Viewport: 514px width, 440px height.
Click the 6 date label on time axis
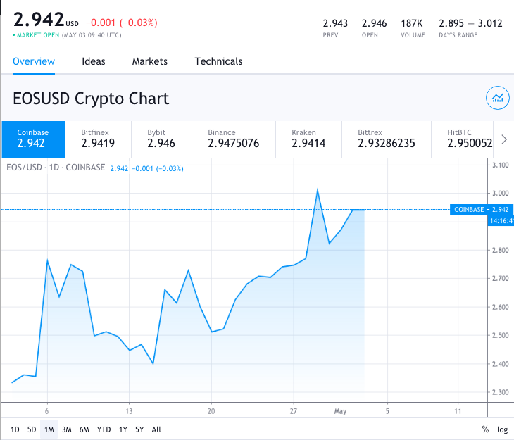47,411
